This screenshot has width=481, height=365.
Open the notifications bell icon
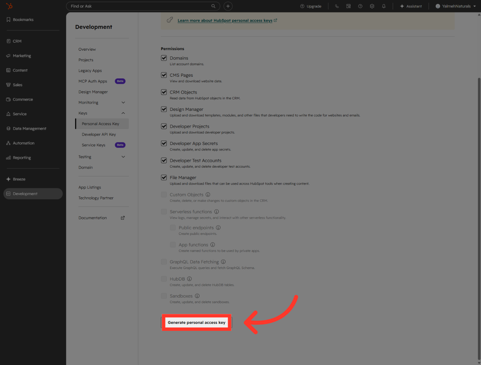[x=384, y=6]
